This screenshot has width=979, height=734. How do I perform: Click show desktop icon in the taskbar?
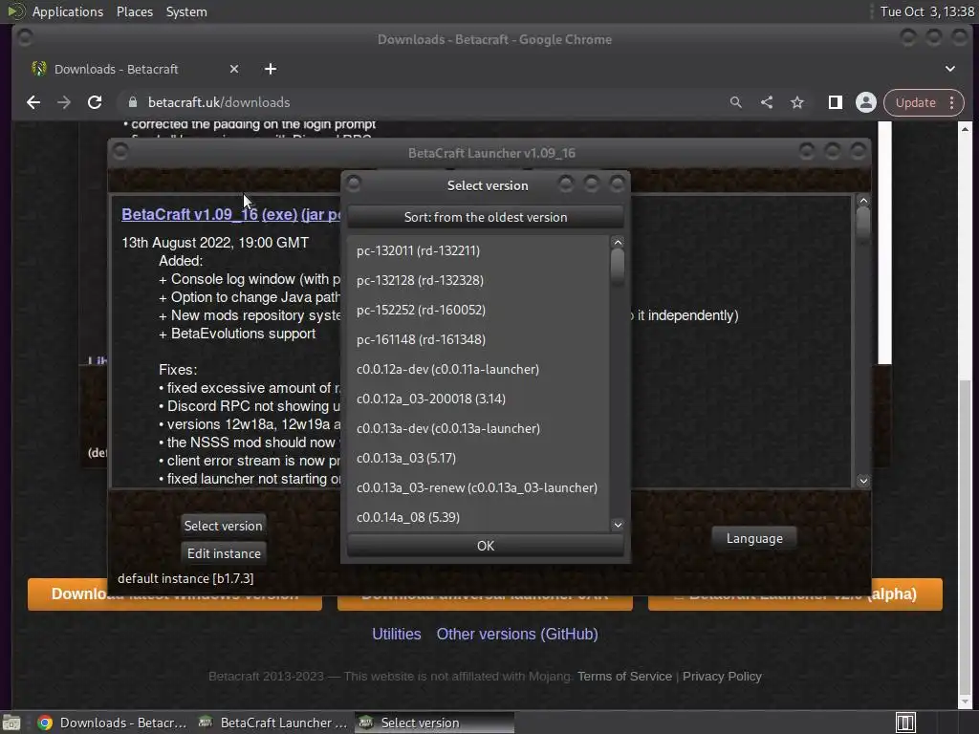(11, 723)
